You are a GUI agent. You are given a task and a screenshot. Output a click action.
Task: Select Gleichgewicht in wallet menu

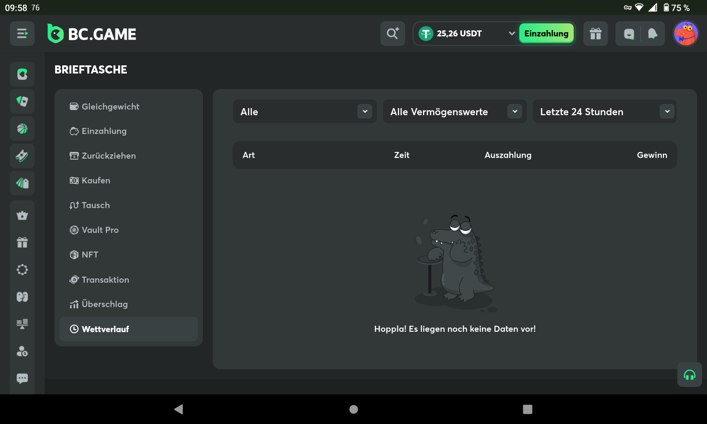129,106
